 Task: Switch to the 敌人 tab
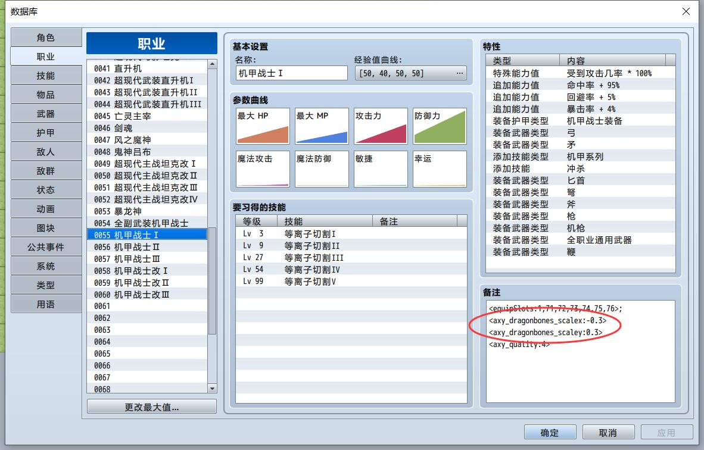[46, 152]
